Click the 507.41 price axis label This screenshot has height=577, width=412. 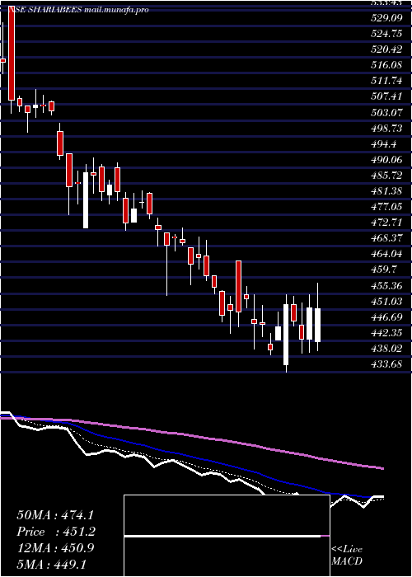[385, 96]
